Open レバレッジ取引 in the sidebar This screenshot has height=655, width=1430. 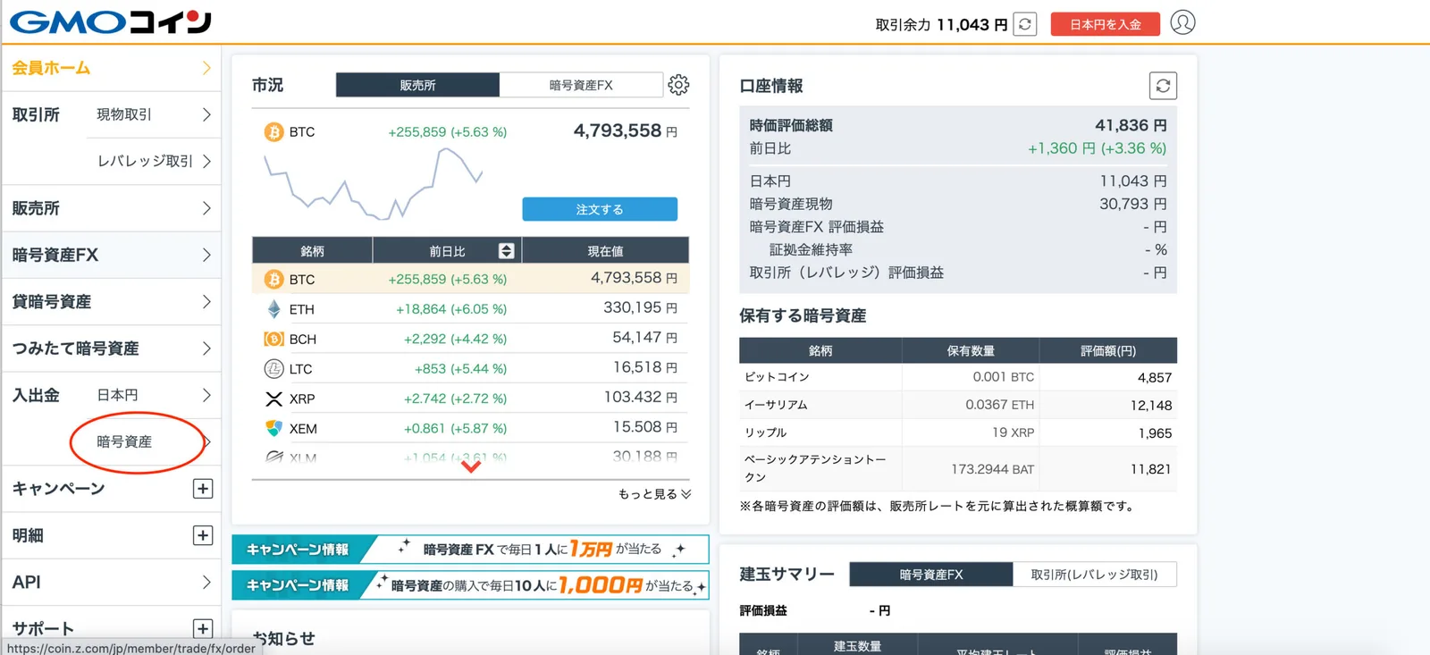pos(154,161)
